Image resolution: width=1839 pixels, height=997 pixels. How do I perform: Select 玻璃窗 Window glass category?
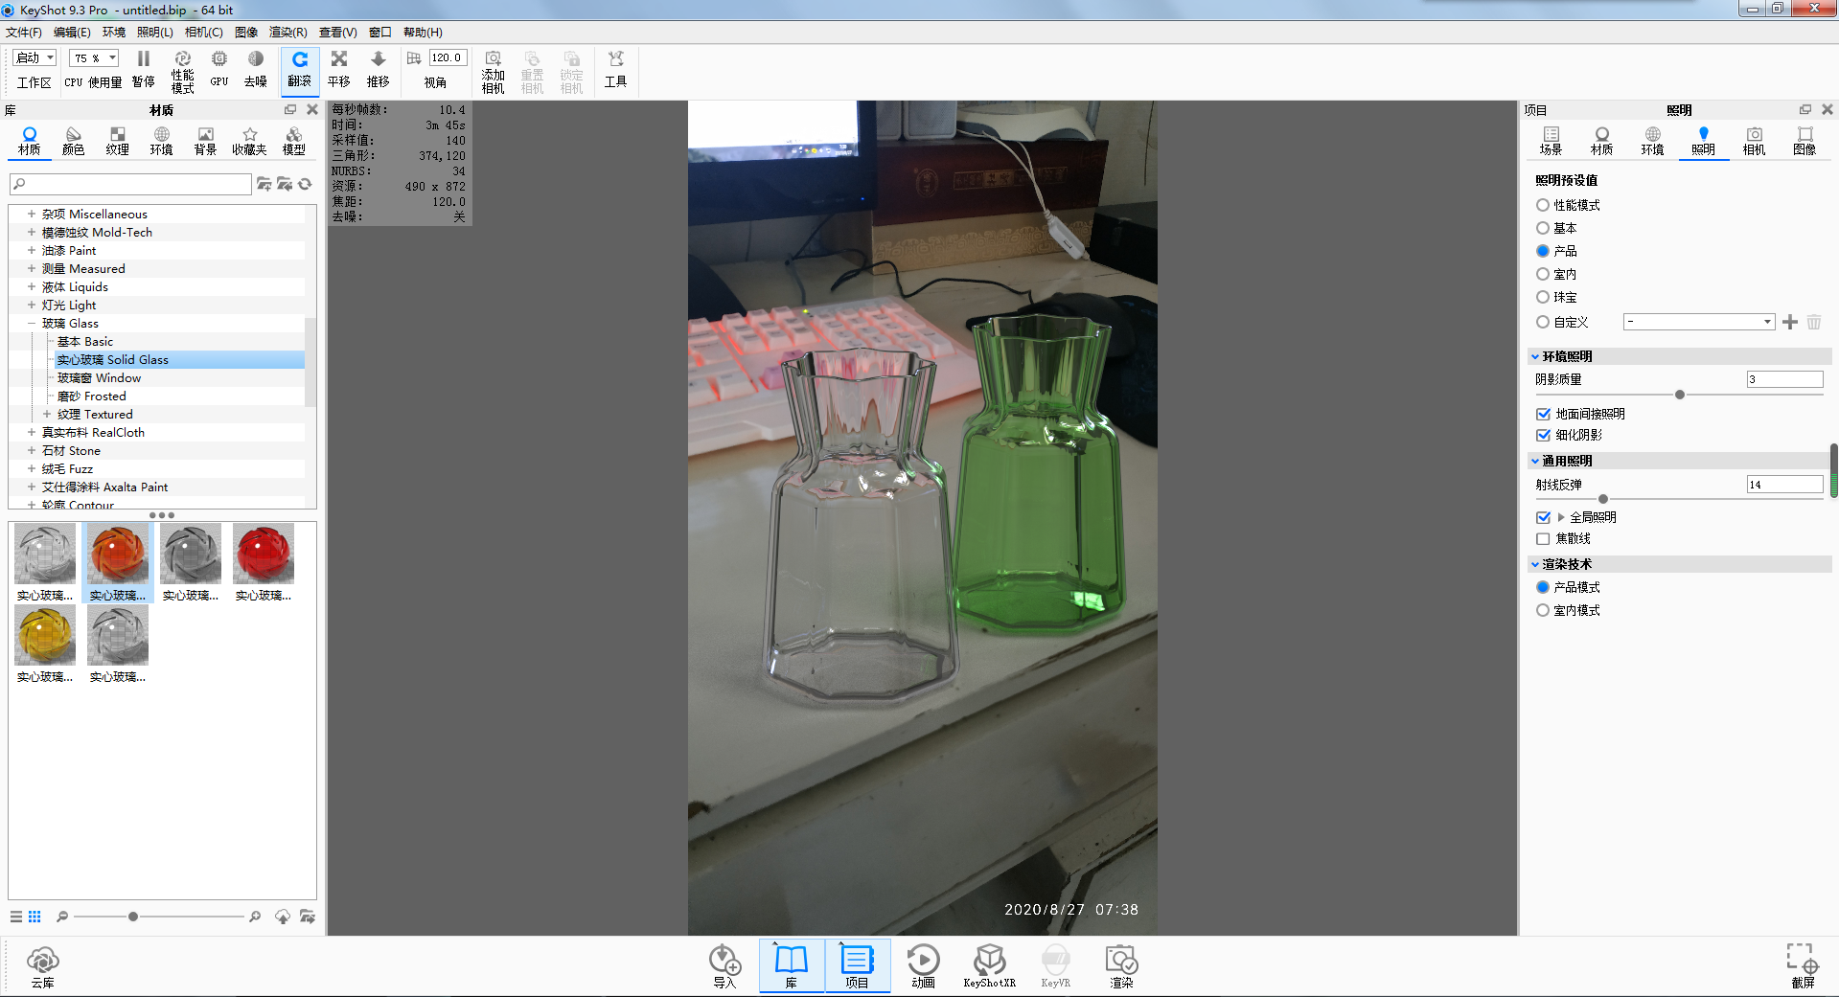point(99,377)
